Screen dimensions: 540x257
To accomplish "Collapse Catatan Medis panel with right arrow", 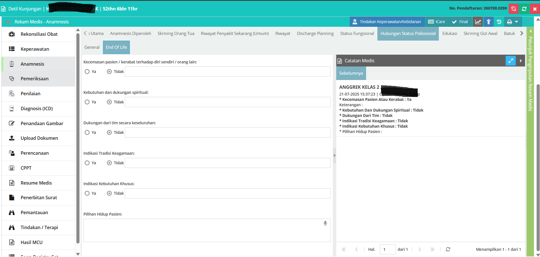I will coord(521,61).
